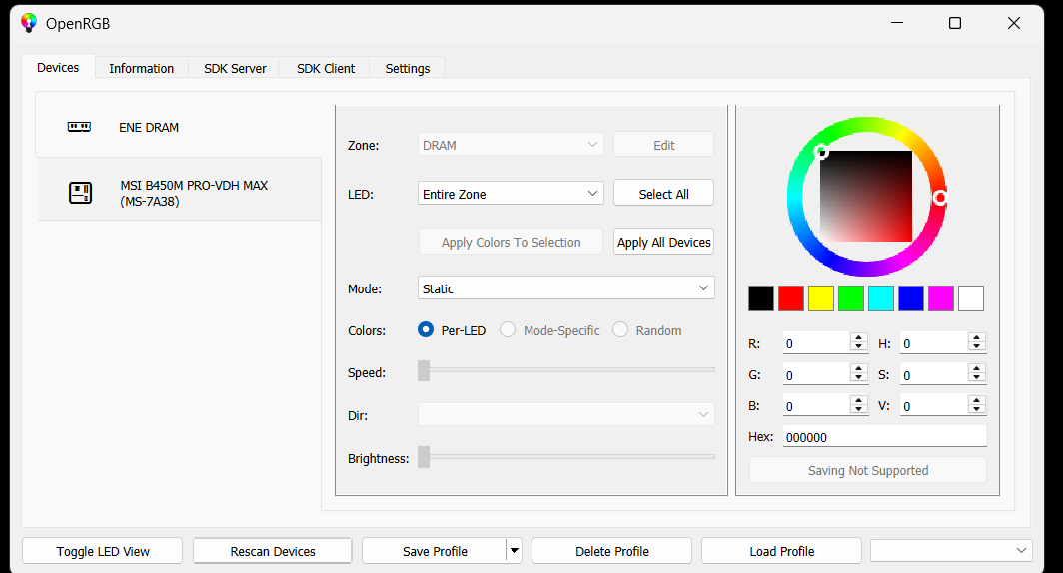
Task: Open the profile selection combo box
Action: coord(951,551)
